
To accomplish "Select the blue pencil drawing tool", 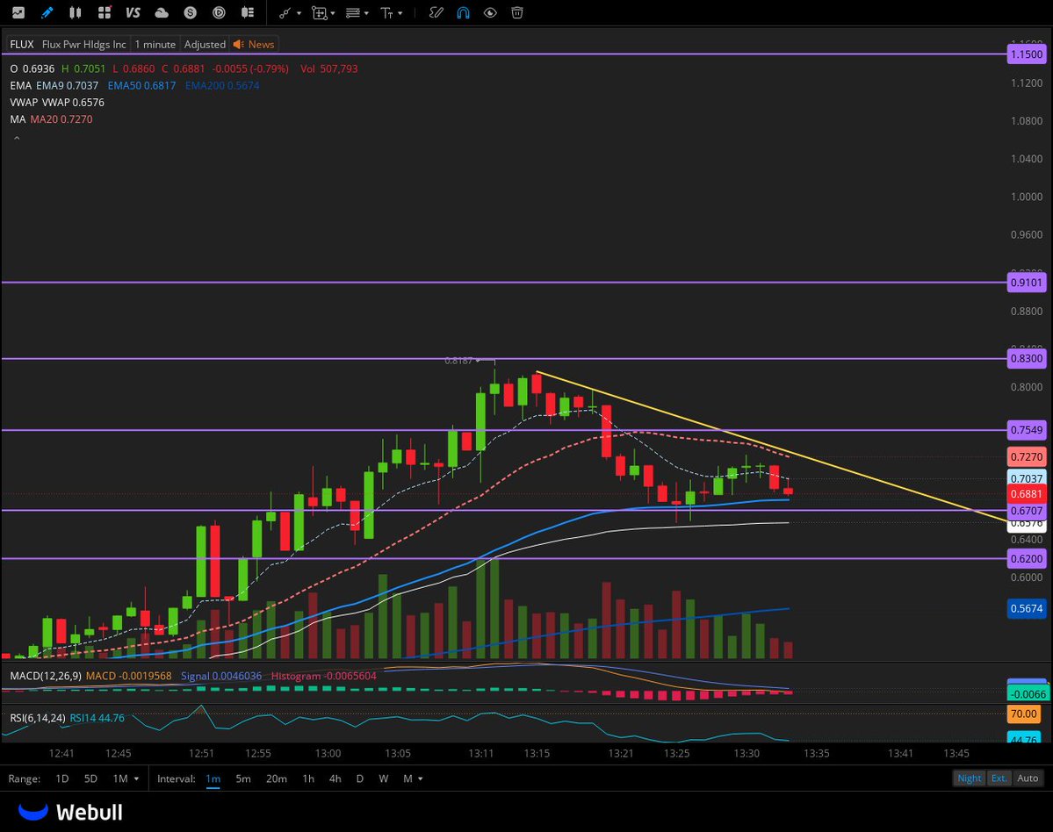I will coord(47,13).
